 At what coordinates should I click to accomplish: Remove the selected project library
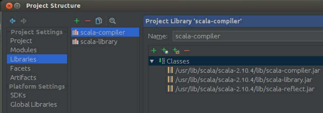tap(88, 21)
